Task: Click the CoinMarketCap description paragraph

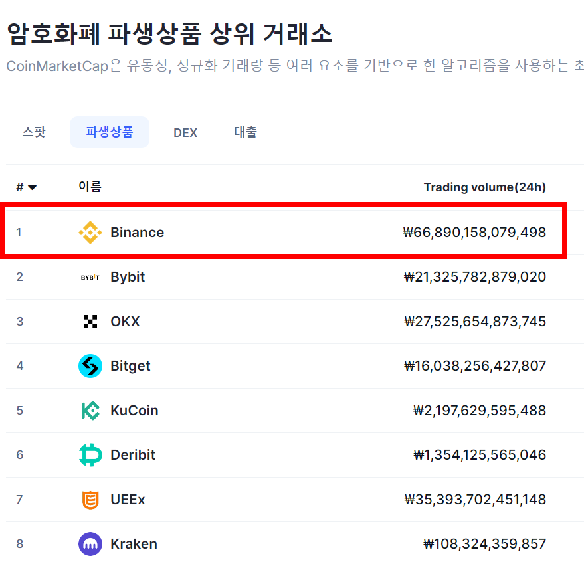Action: pos(295,66)
